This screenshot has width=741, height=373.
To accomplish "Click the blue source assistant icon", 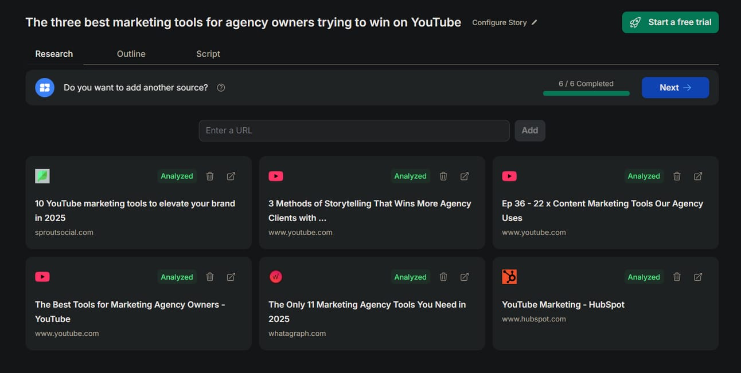I will pyautogui.click(x=45, y=88).
